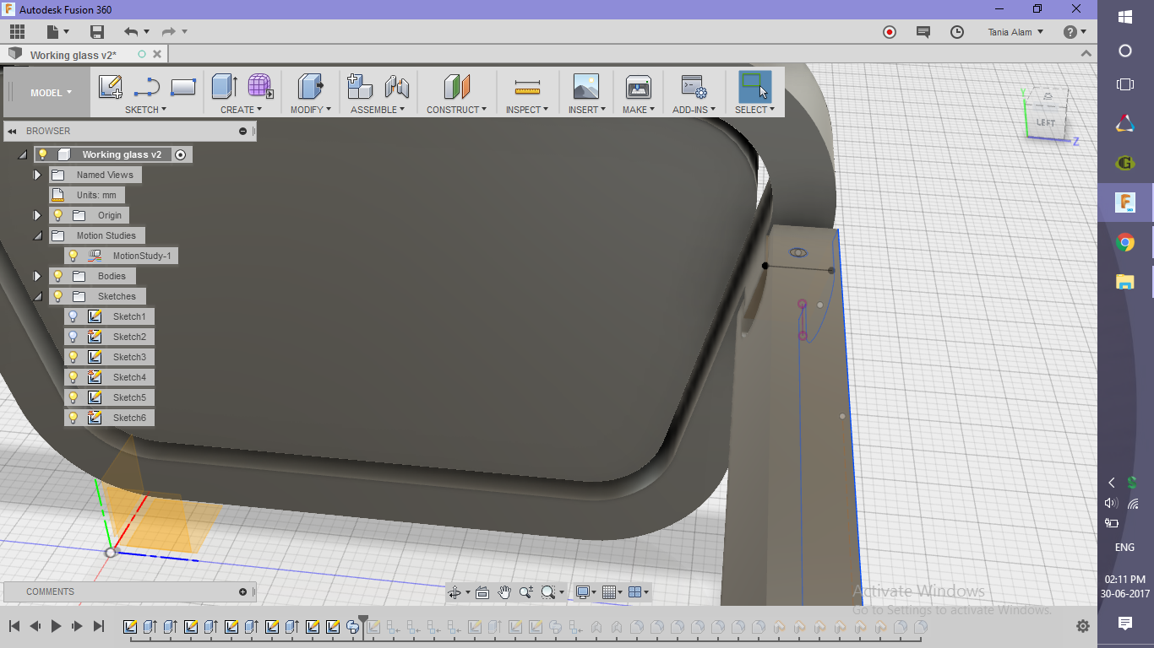Open timeline settings gear icon

pos(1083,626)
